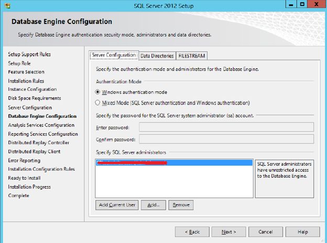Minimize the SQL Server 2012 Setup window
Image resolution: width=327 pixels, height=243 pixels.
(x=291, y=4)
